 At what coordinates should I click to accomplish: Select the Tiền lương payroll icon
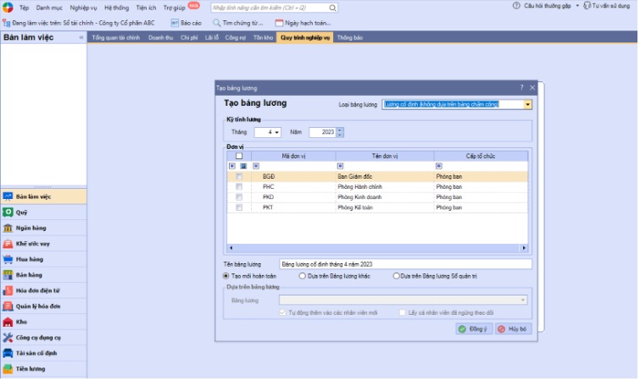pyautogui.click(x=8, y=368)
